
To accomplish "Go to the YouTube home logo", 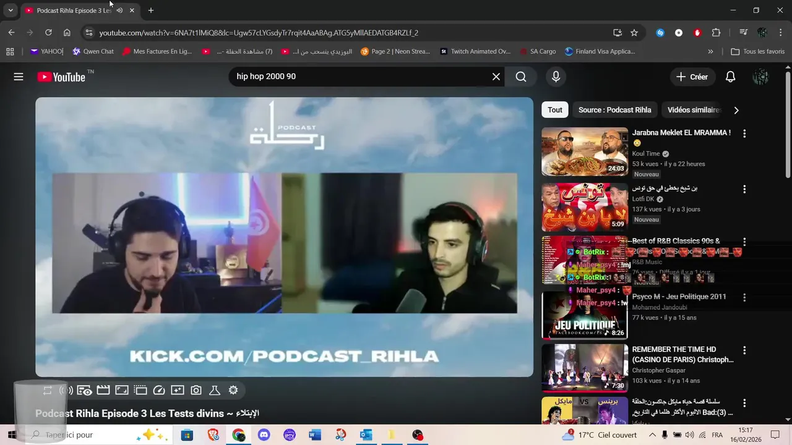I will (61, 77).
